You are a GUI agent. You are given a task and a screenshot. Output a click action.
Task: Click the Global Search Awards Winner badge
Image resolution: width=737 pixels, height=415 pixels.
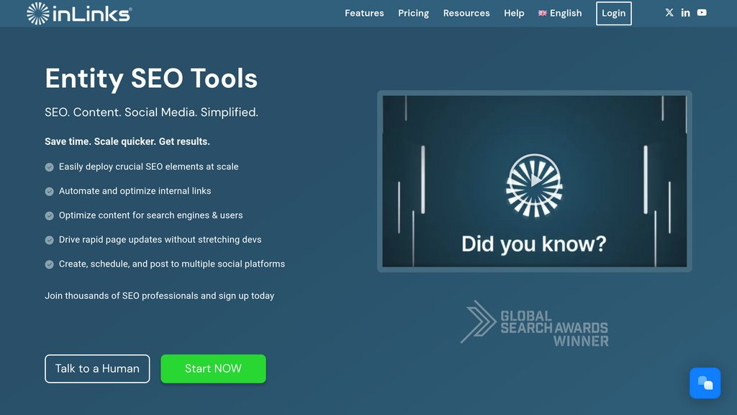click(535, 323)
